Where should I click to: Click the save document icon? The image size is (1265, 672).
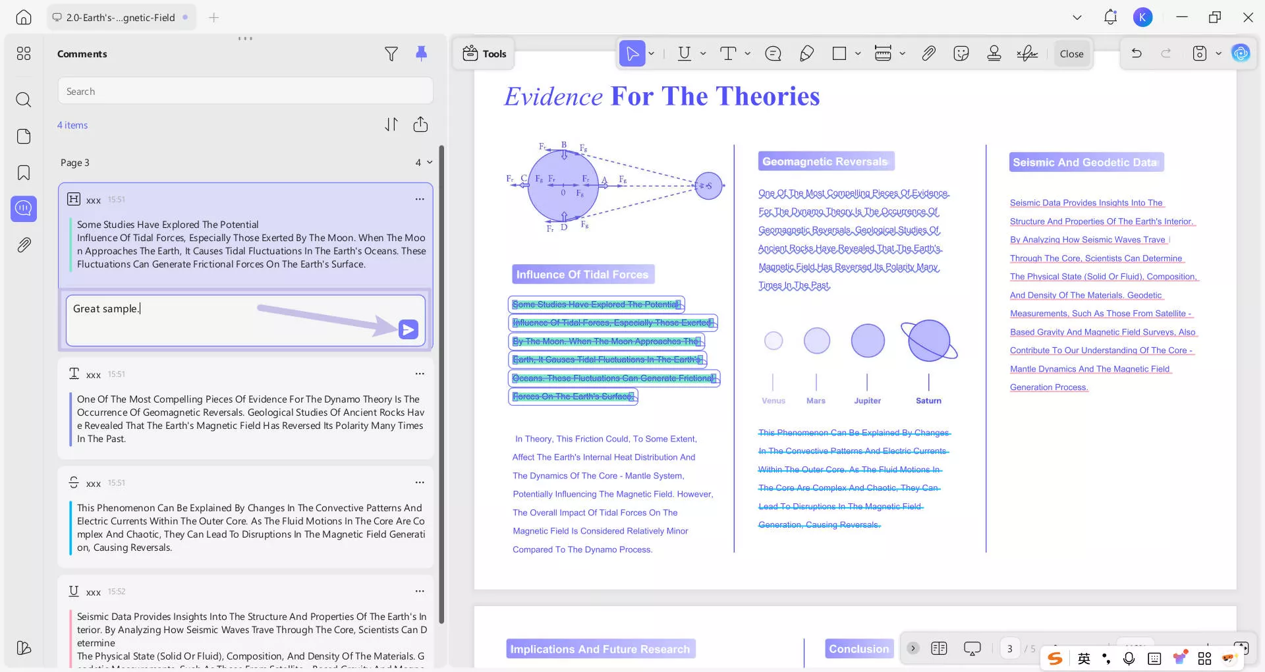pos(1200,54)
